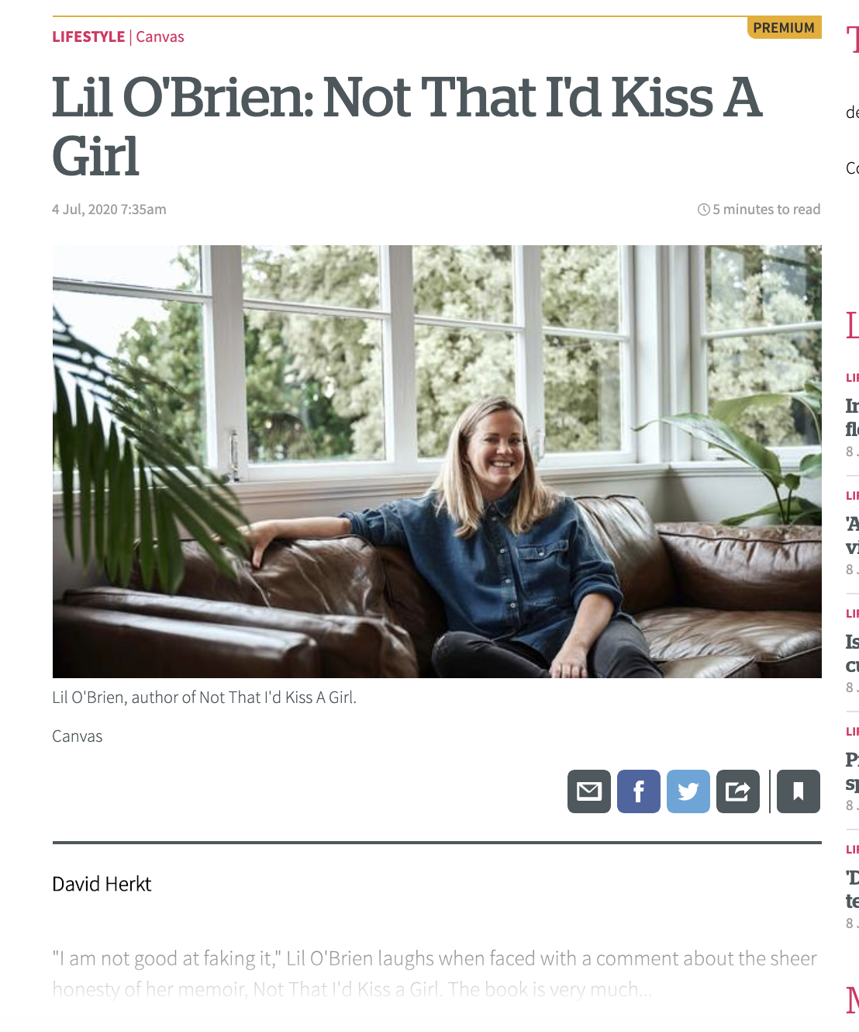Click the PREMIUM badge

coord(784,28)
